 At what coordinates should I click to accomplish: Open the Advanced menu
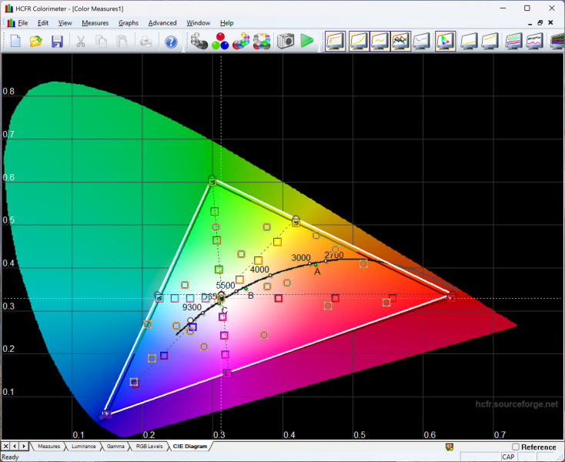click(x=162, y=23)
